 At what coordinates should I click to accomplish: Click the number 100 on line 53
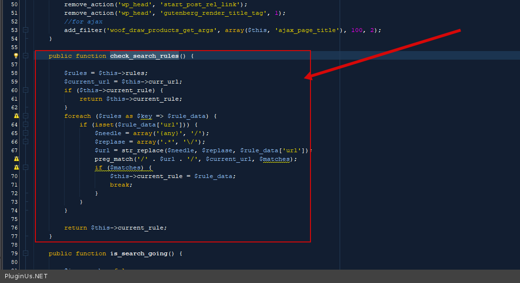point(357,30)
